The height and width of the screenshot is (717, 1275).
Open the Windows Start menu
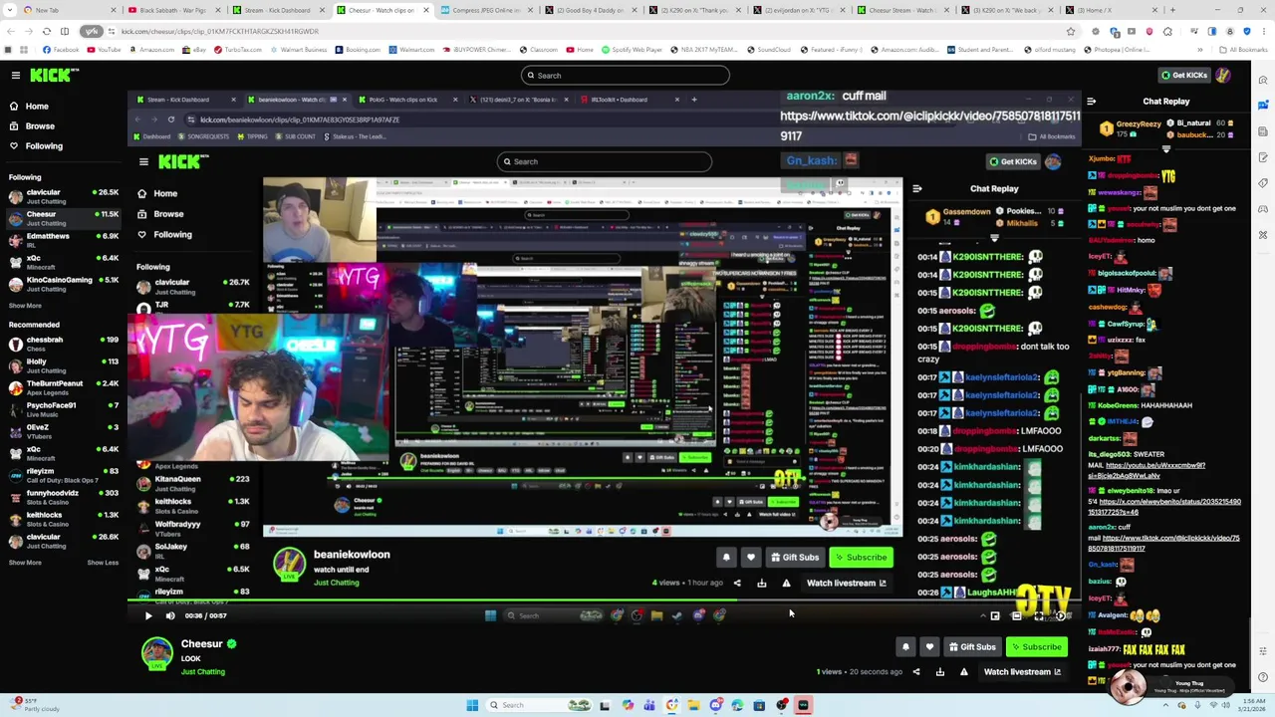(471, 705)
